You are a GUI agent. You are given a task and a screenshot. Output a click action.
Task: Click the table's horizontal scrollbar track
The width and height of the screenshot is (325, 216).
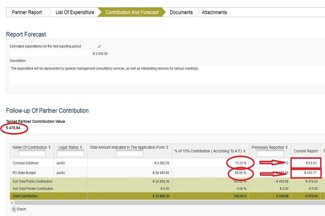tap(159, 202)
